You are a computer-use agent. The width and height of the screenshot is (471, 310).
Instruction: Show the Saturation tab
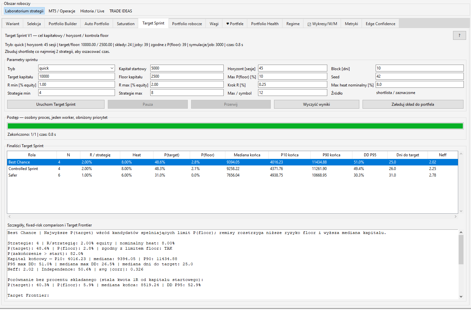click(x=126, y=24)
